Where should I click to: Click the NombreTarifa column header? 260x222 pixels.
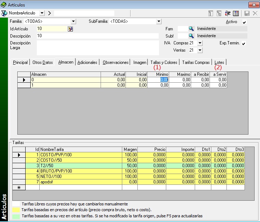[x=81, y=149]
